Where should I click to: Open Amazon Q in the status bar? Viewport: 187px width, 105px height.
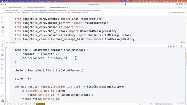click(x=40, y=104)
